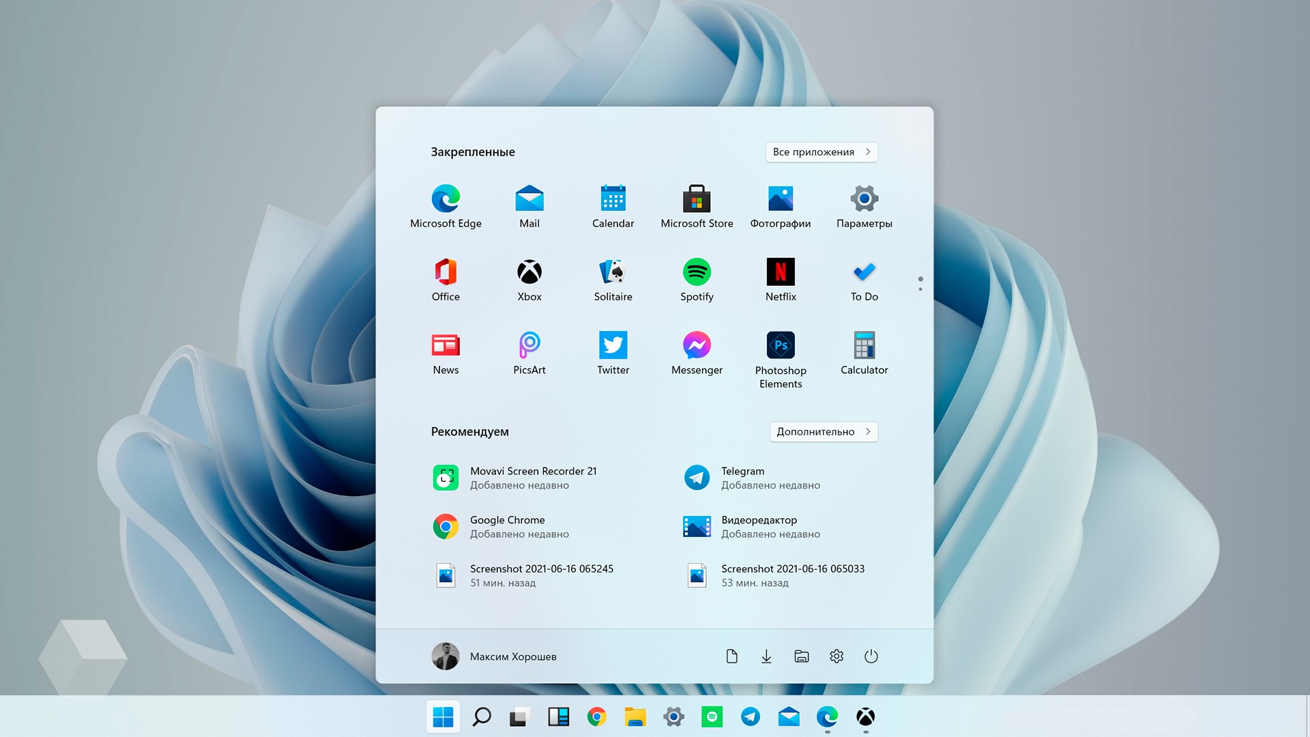This screenshot has width=1310, height=737.
Task: Open Telegram from the taskbar
Action: 751,717
